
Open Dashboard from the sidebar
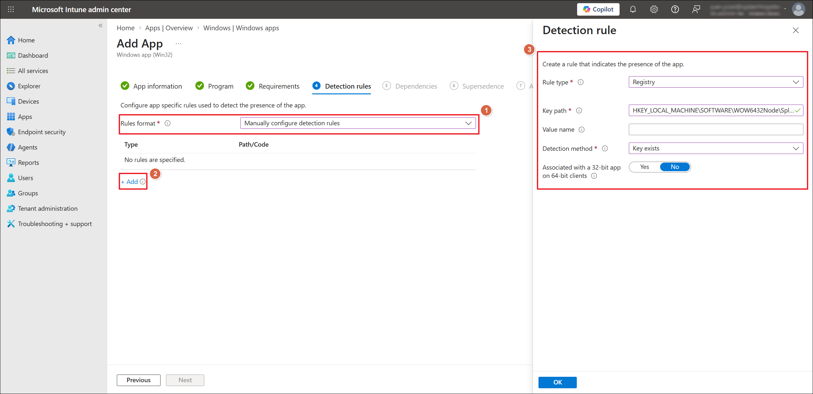point(27,55)
